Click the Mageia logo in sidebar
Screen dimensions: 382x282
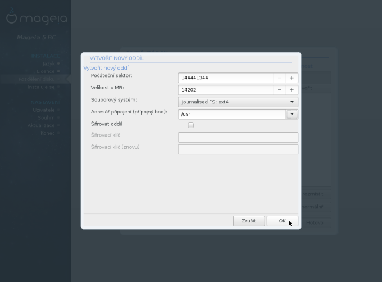(37, 17)
